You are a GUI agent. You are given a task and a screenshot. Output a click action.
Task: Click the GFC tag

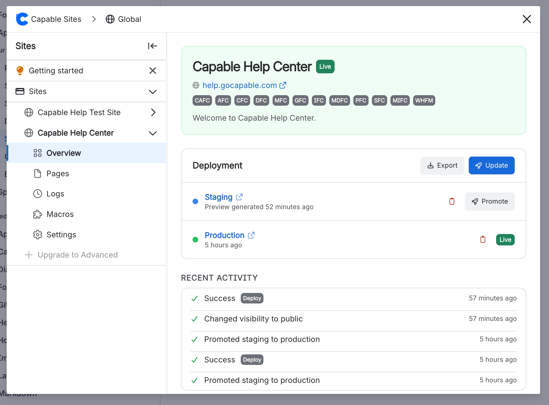coord(301,100)
